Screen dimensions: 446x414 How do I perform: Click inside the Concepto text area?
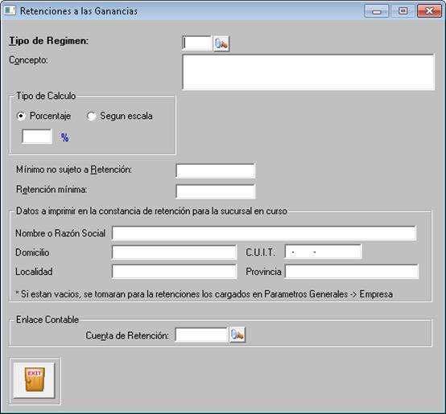click(308, 72)
